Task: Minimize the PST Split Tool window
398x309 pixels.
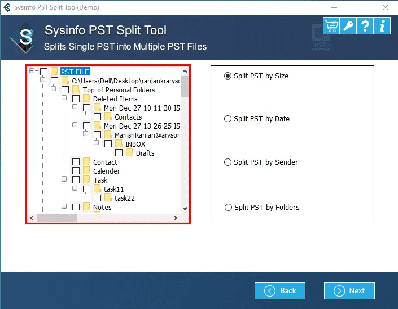Action: (334, 7)
